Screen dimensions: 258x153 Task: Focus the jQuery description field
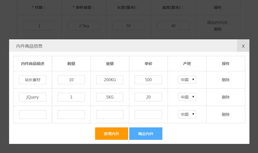tap(33, 97)
